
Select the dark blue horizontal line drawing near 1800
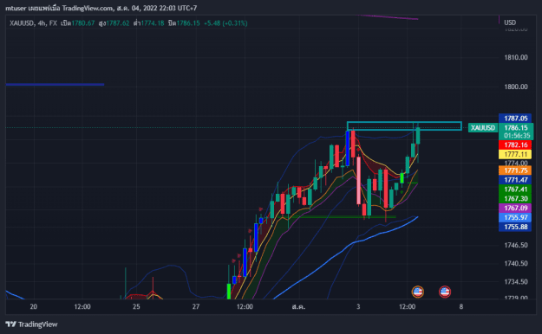tap(55, 84)
